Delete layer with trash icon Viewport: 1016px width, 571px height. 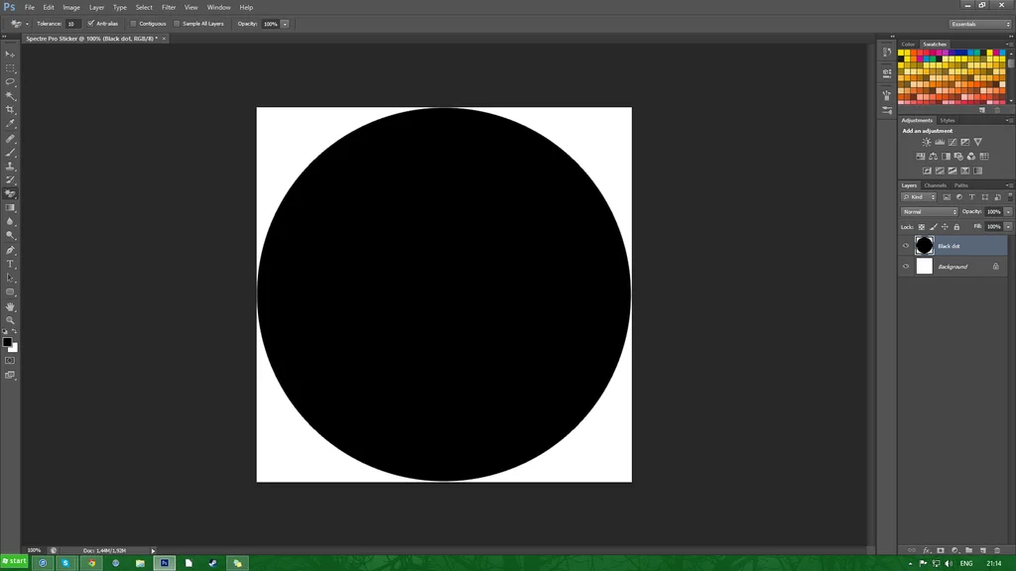[997, 550]
